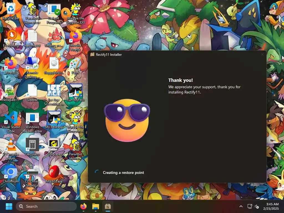Click the spinning progress indicator
This screenshot has height=213, width=284.
[97, 172]
